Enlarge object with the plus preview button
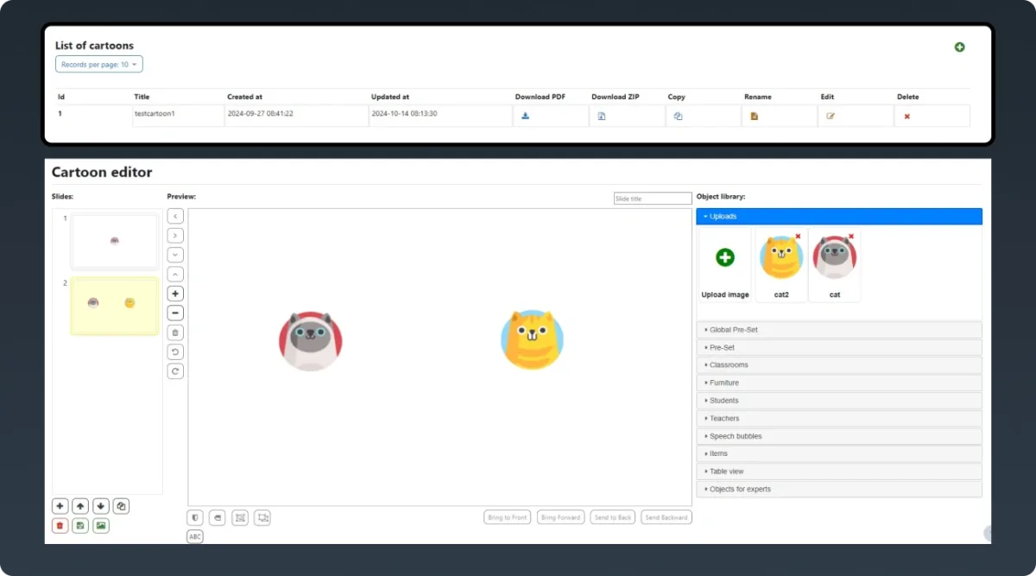The width and height of the screenshot is (1036, 576). [x=175, y=294]
